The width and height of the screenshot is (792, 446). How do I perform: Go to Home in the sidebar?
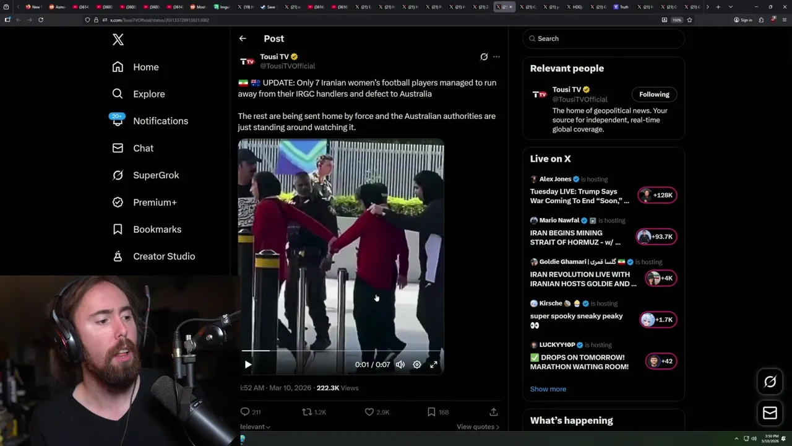136,67
